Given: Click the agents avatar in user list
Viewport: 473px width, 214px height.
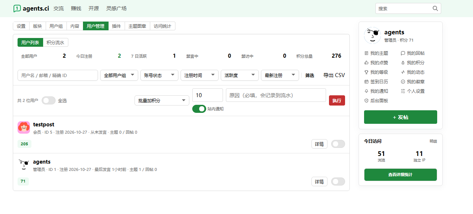Looking at the screenshot, I should click(24, 165).
